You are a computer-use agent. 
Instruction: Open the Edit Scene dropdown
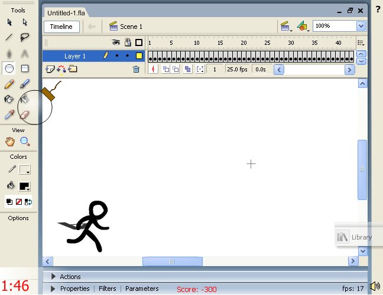[286, 26]
